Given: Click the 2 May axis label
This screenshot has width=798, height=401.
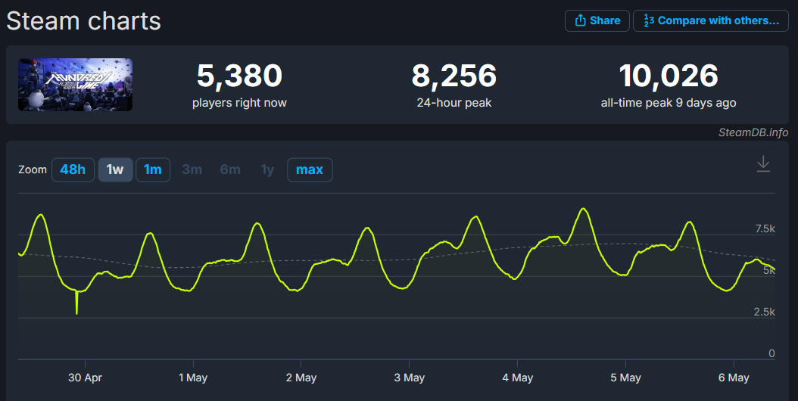Looking at the screenshot, I should (x=301, y=378).
